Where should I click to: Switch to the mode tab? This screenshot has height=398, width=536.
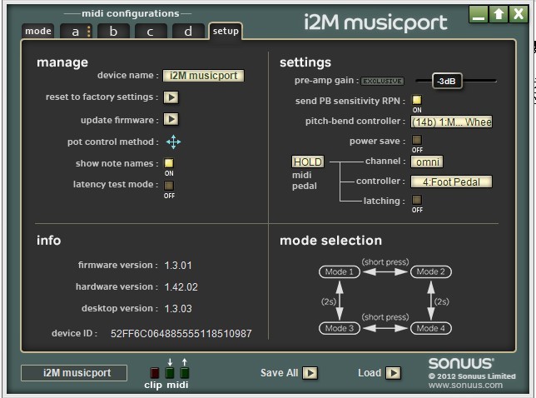[x=38, y=31]
